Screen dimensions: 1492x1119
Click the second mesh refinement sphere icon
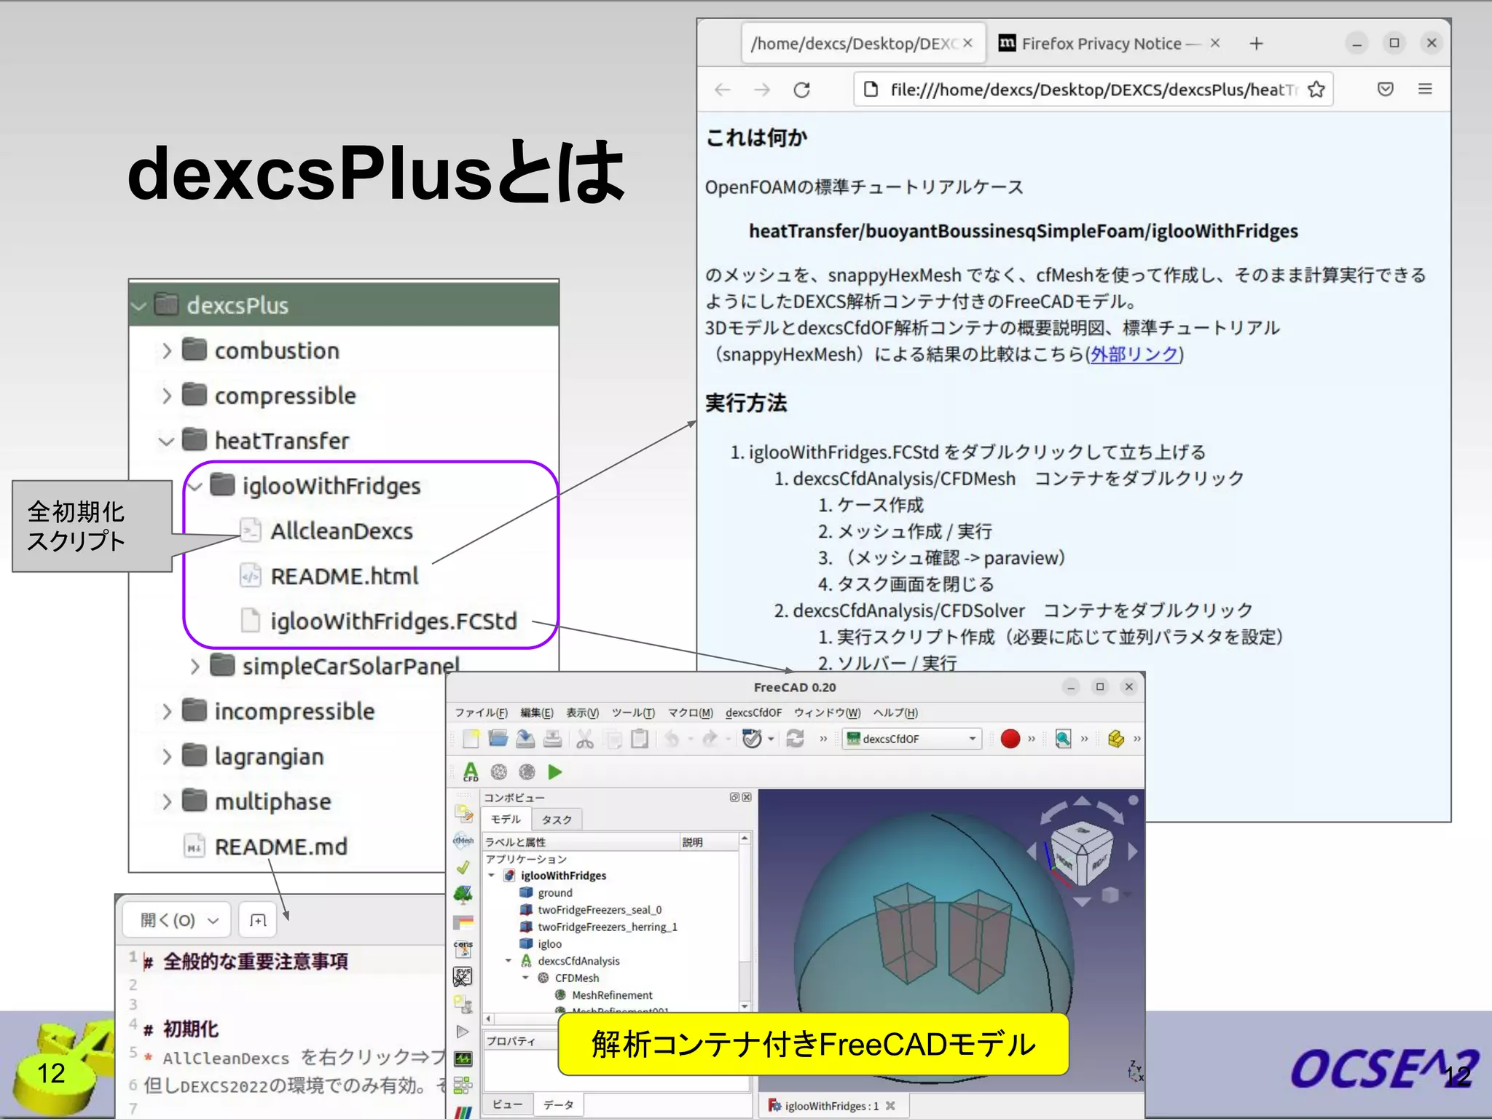click(527, 771)
